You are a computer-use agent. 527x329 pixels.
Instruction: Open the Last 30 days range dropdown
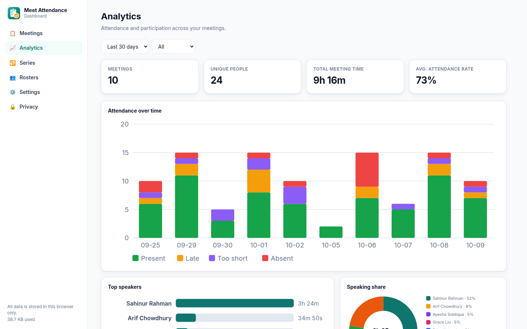tap(125, 46)
